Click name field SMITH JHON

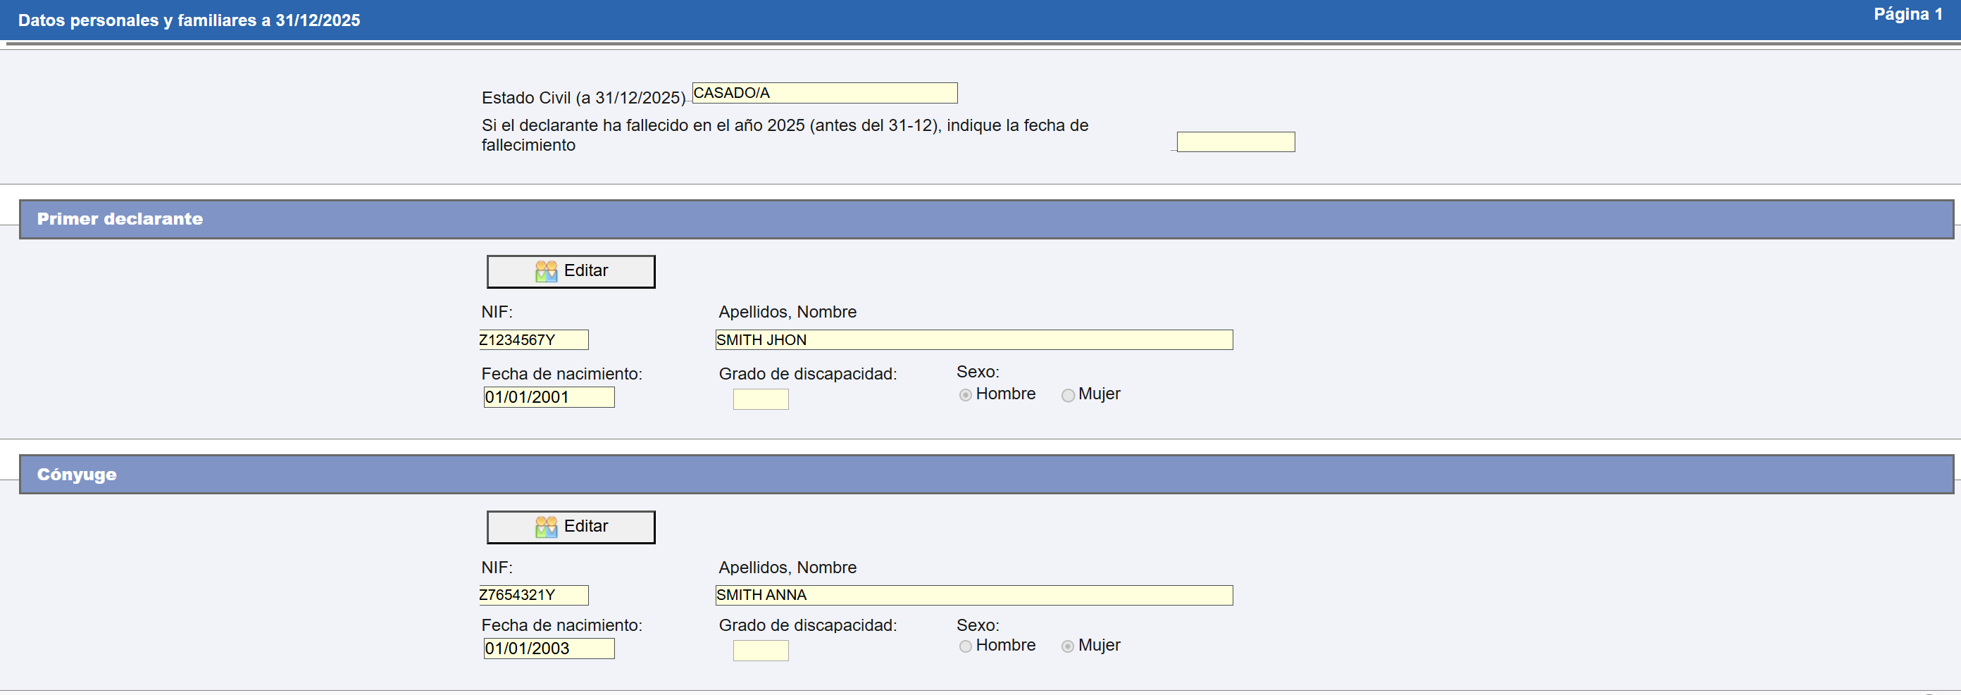click(973, 339)
